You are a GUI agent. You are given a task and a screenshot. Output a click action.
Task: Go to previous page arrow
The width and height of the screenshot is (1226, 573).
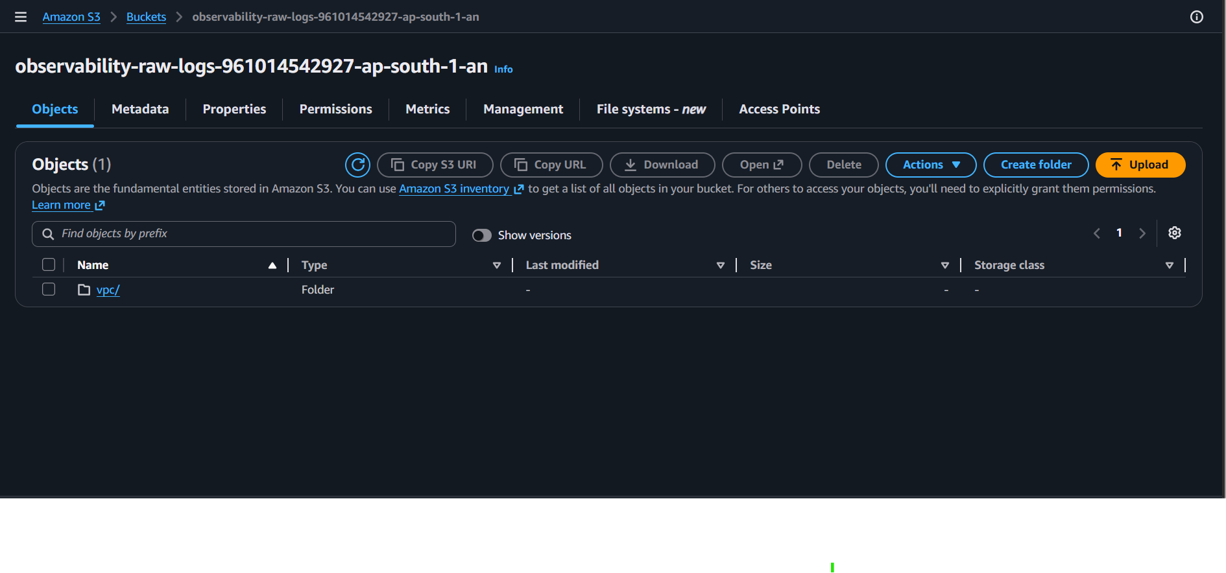point(1097,233)
